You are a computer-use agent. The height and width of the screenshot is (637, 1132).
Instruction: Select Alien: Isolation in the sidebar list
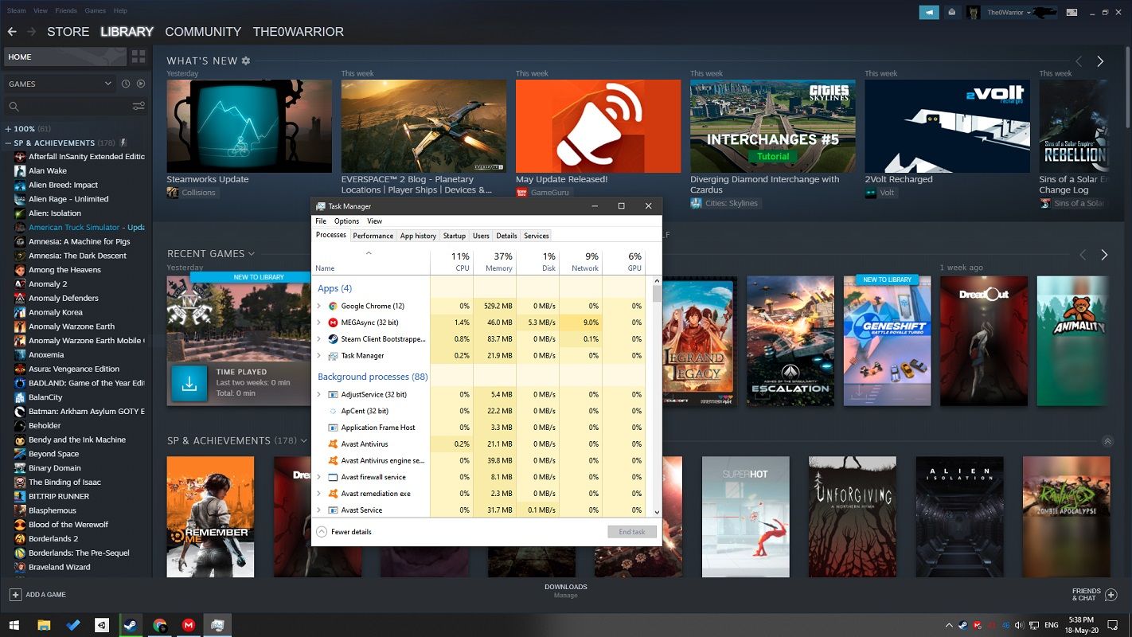click(54, 213)
